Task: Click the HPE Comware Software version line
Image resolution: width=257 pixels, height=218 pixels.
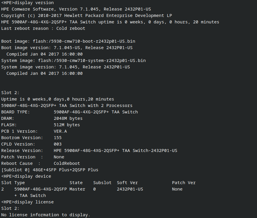Action: pyautogui.click(x=76, y=9)
